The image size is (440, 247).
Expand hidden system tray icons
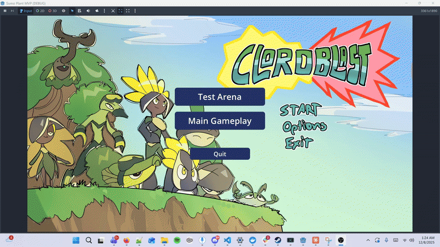pos(368,240)
